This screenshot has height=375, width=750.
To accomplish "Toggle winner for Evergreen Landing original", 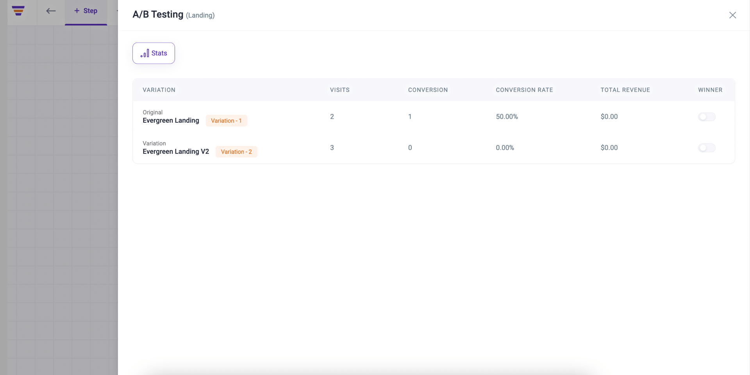I will [x=707, y=117].
